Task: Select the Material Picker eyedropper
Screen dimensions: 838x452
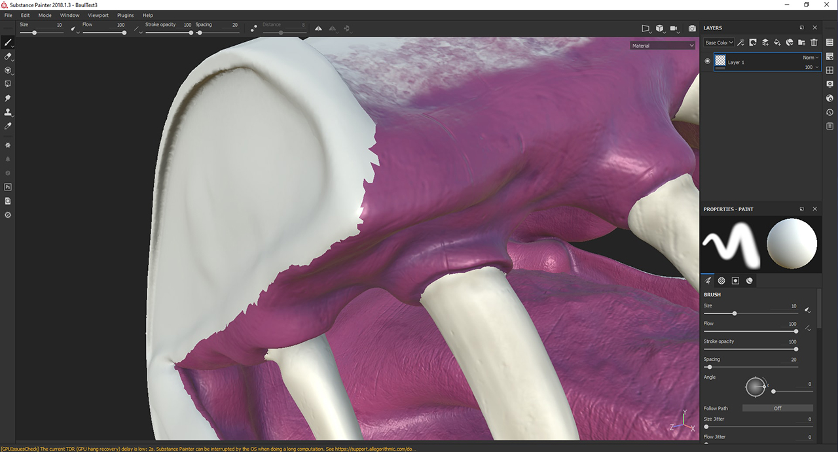Action: pos(8,126)
